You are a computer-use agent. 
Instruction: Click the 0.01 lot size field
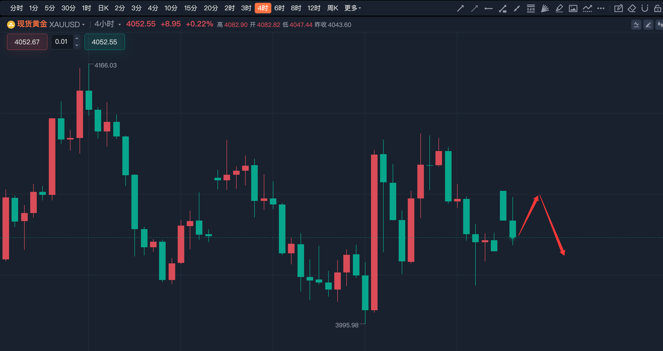pyautogui.click(x=62, y=42)
